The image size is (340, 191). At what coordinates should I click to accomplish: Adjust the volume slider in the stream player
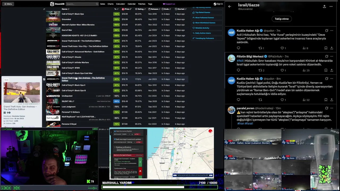click(93, 188)
